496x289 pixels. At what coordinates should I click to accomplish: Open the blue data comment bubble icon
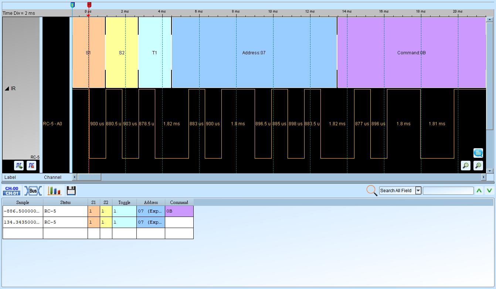coord(478,153)
